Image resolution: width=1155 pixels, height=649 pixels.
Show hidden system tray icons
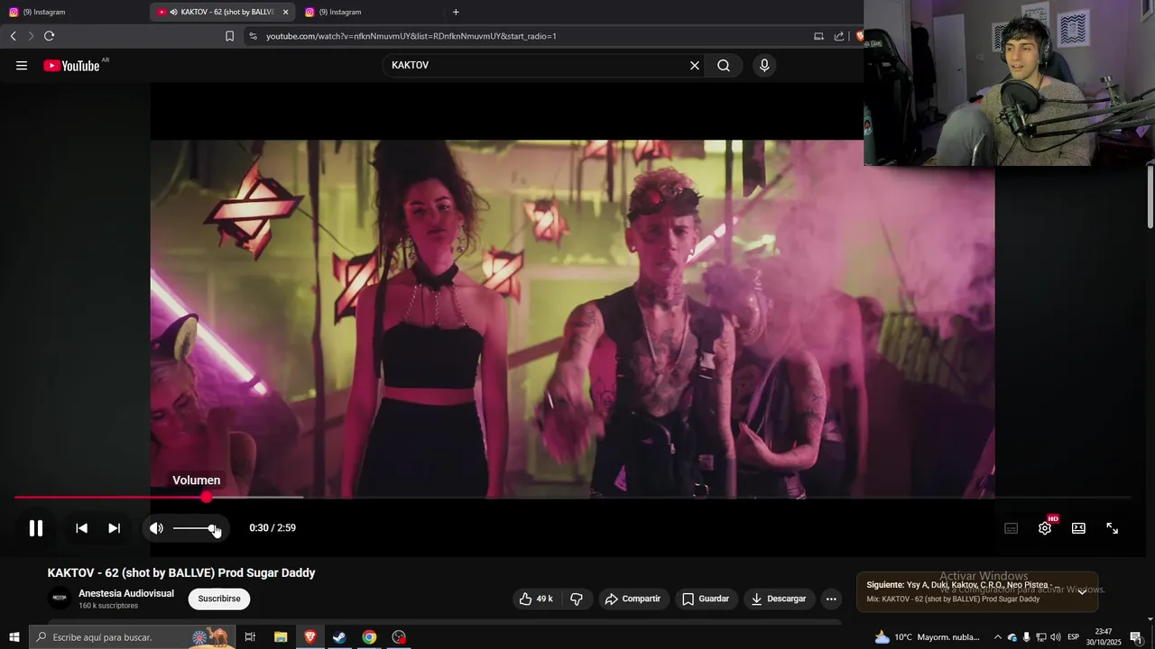coord(997,637)
